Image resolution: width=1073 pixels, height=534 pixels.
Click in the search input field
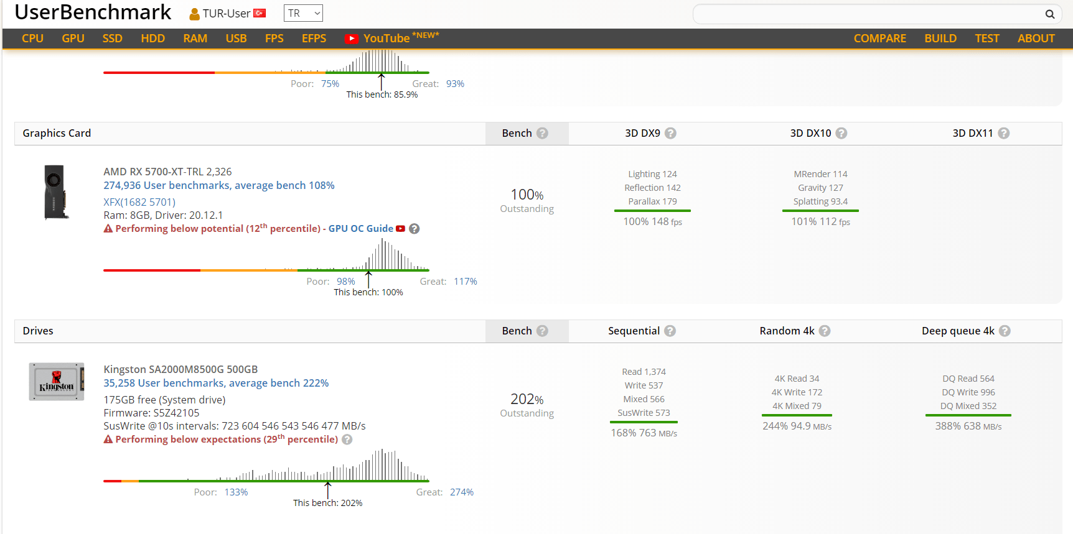click(868, 14)
